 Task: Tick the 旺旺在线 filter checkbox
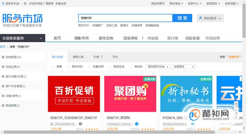point(110,67)
